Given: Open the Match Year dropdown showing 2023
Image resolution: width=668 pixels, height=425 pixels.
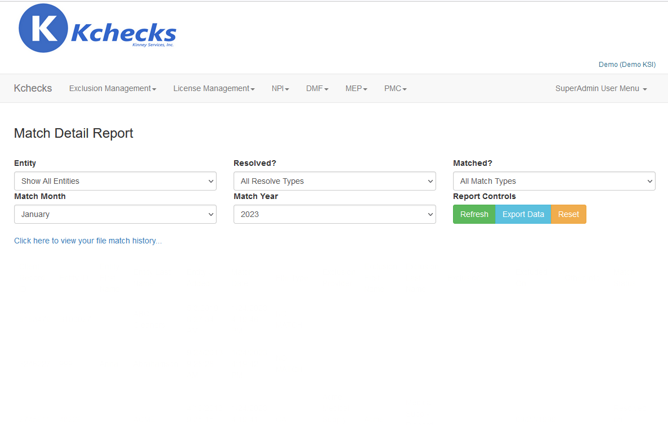Looking at the screenshot, I should tap(334, 214).
